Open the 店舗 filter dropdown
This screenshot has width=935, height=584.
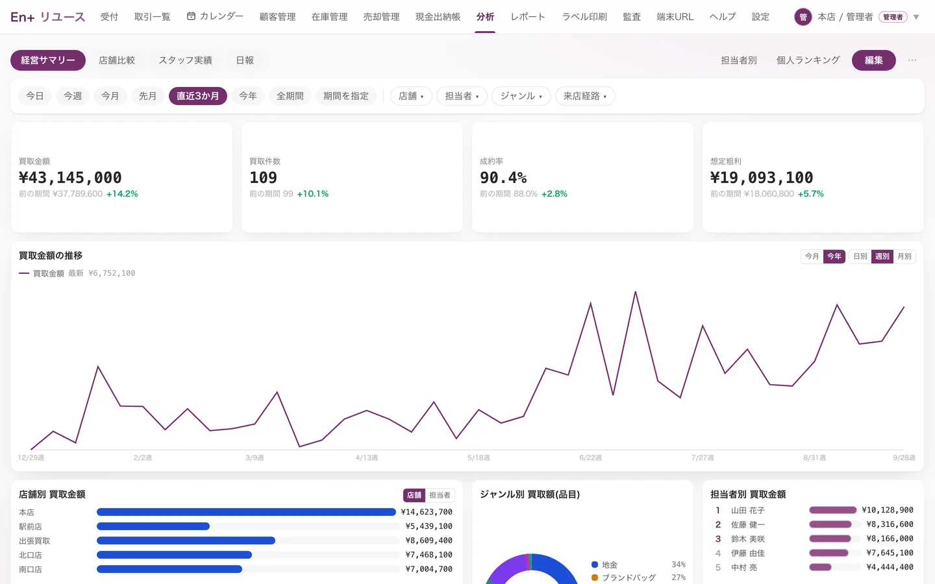coord(411,96)
